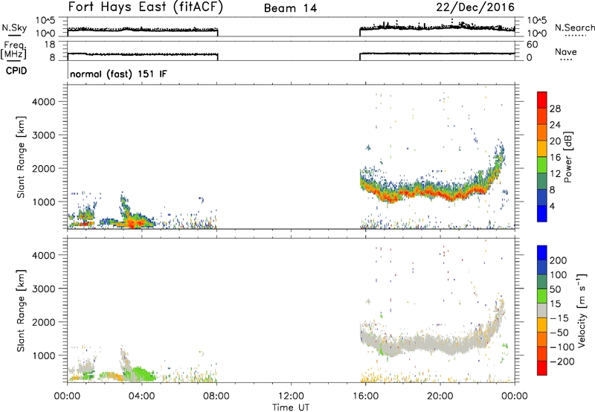The image size is (595, 412).
Task: Click the gray band in Velocity colorbar
Action: click(542, 310)
